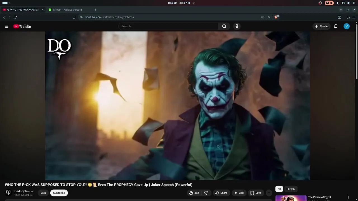
Task: Open The Prince of Egypt video title
Action: tap(319, 197)
